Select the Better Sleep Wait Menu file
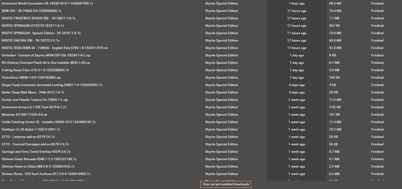This screenshot has width=402, height=189. click(x=33, y=92)
